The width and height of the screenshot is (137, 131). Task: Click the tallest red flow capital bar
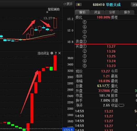[x=32, y=108]
